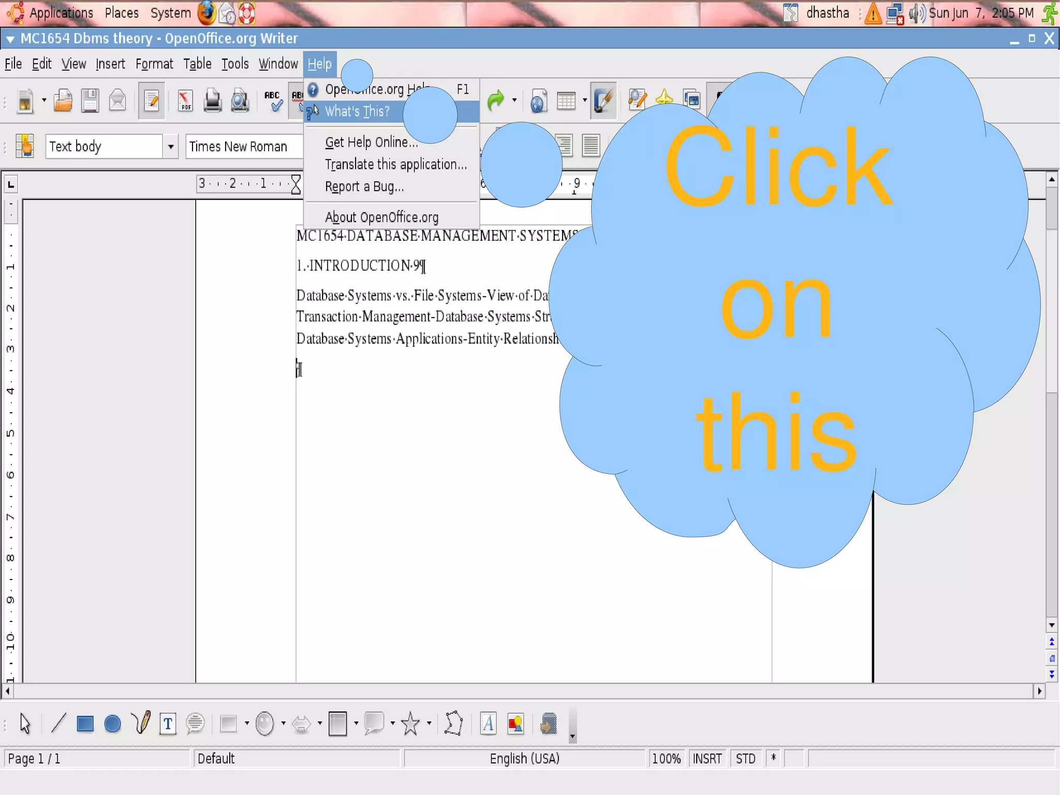The width and height of the screenshot is (1060, 795).
Task: Select the Stars shape tool
Action: 411,723
